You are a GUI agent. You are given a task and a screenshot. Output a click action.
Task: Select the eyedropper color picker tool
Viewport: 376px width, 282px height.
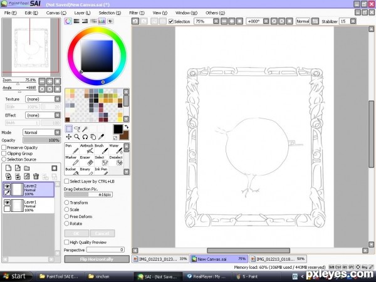tap(102, 137)
